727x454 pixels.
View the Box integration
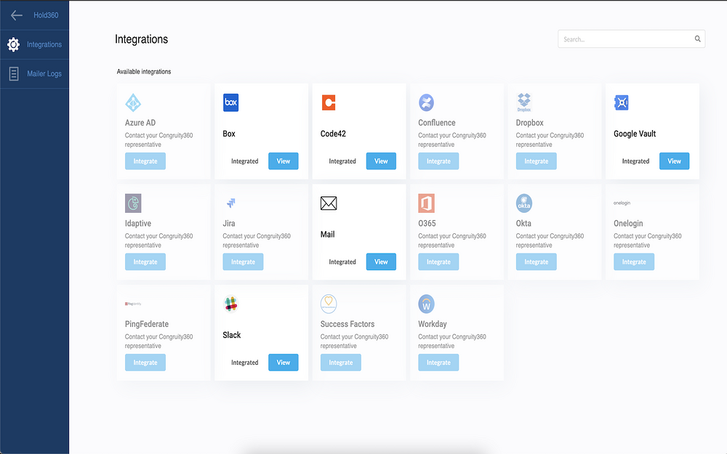click(284, 161)
